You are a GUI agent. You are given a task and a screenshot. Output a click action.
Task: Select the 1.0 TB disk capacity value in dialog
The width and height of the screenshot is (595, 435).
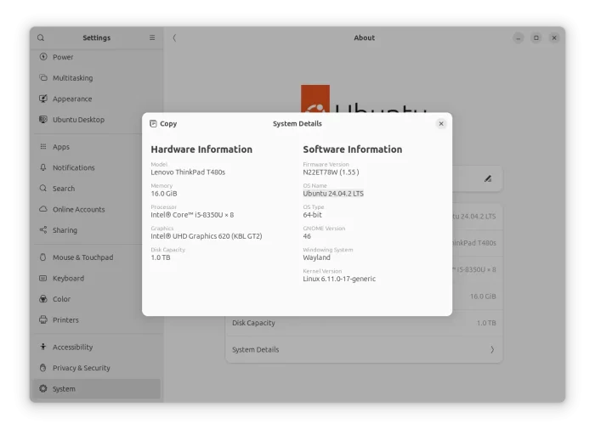pyautogui.click(x=161, y=257)
